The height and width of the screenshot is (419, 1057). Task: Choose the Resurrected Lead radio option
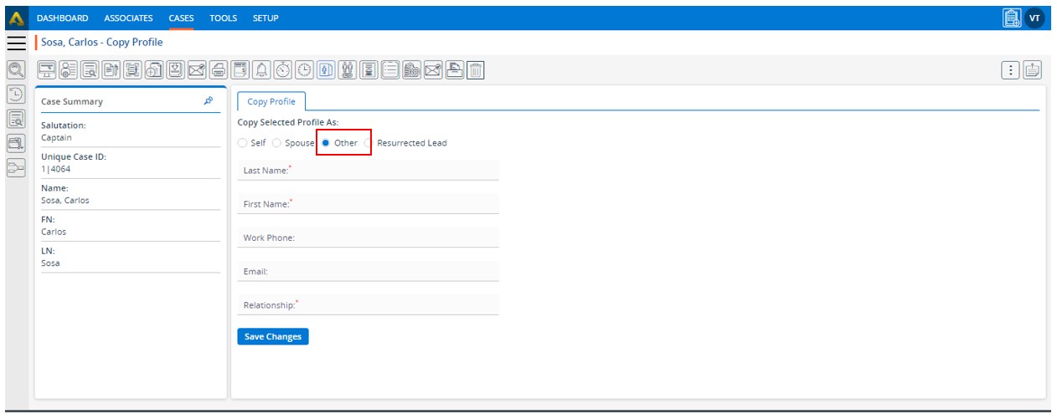pyautogui.click(x=369, y=143)
